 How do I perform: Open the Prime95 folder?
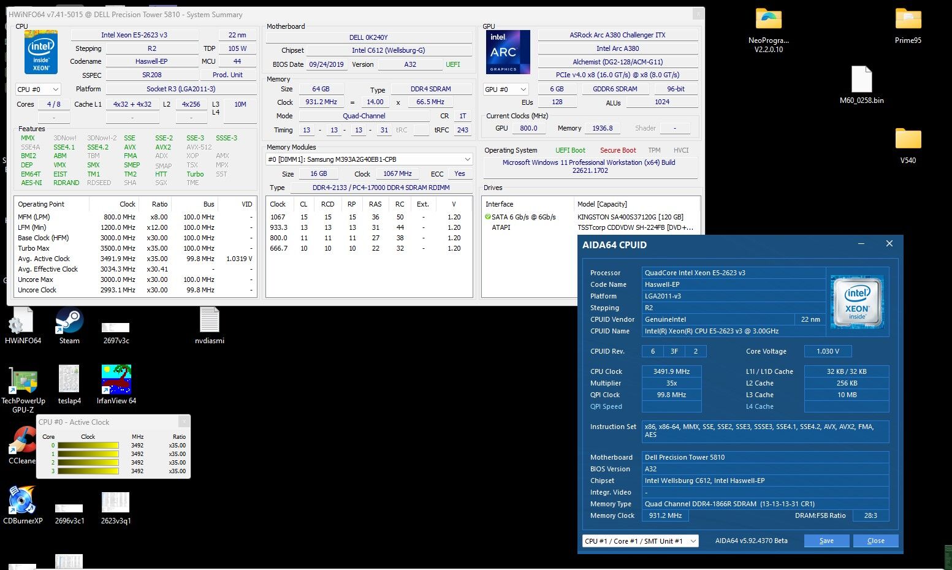pyautogui.click(x=908, y=26)
